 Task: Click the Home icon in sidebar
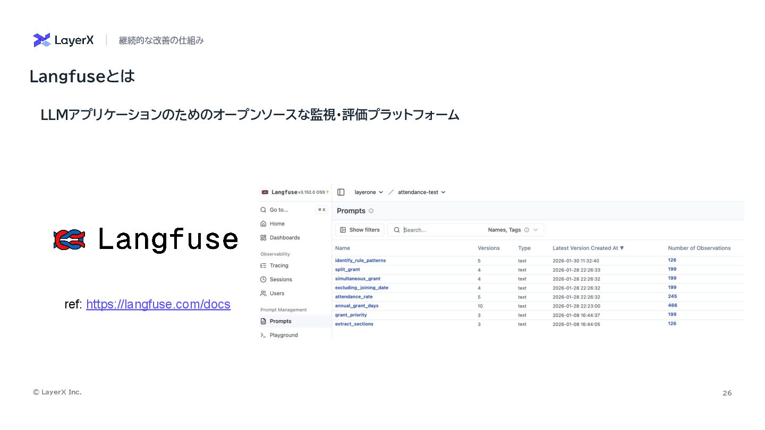point(263,224)
